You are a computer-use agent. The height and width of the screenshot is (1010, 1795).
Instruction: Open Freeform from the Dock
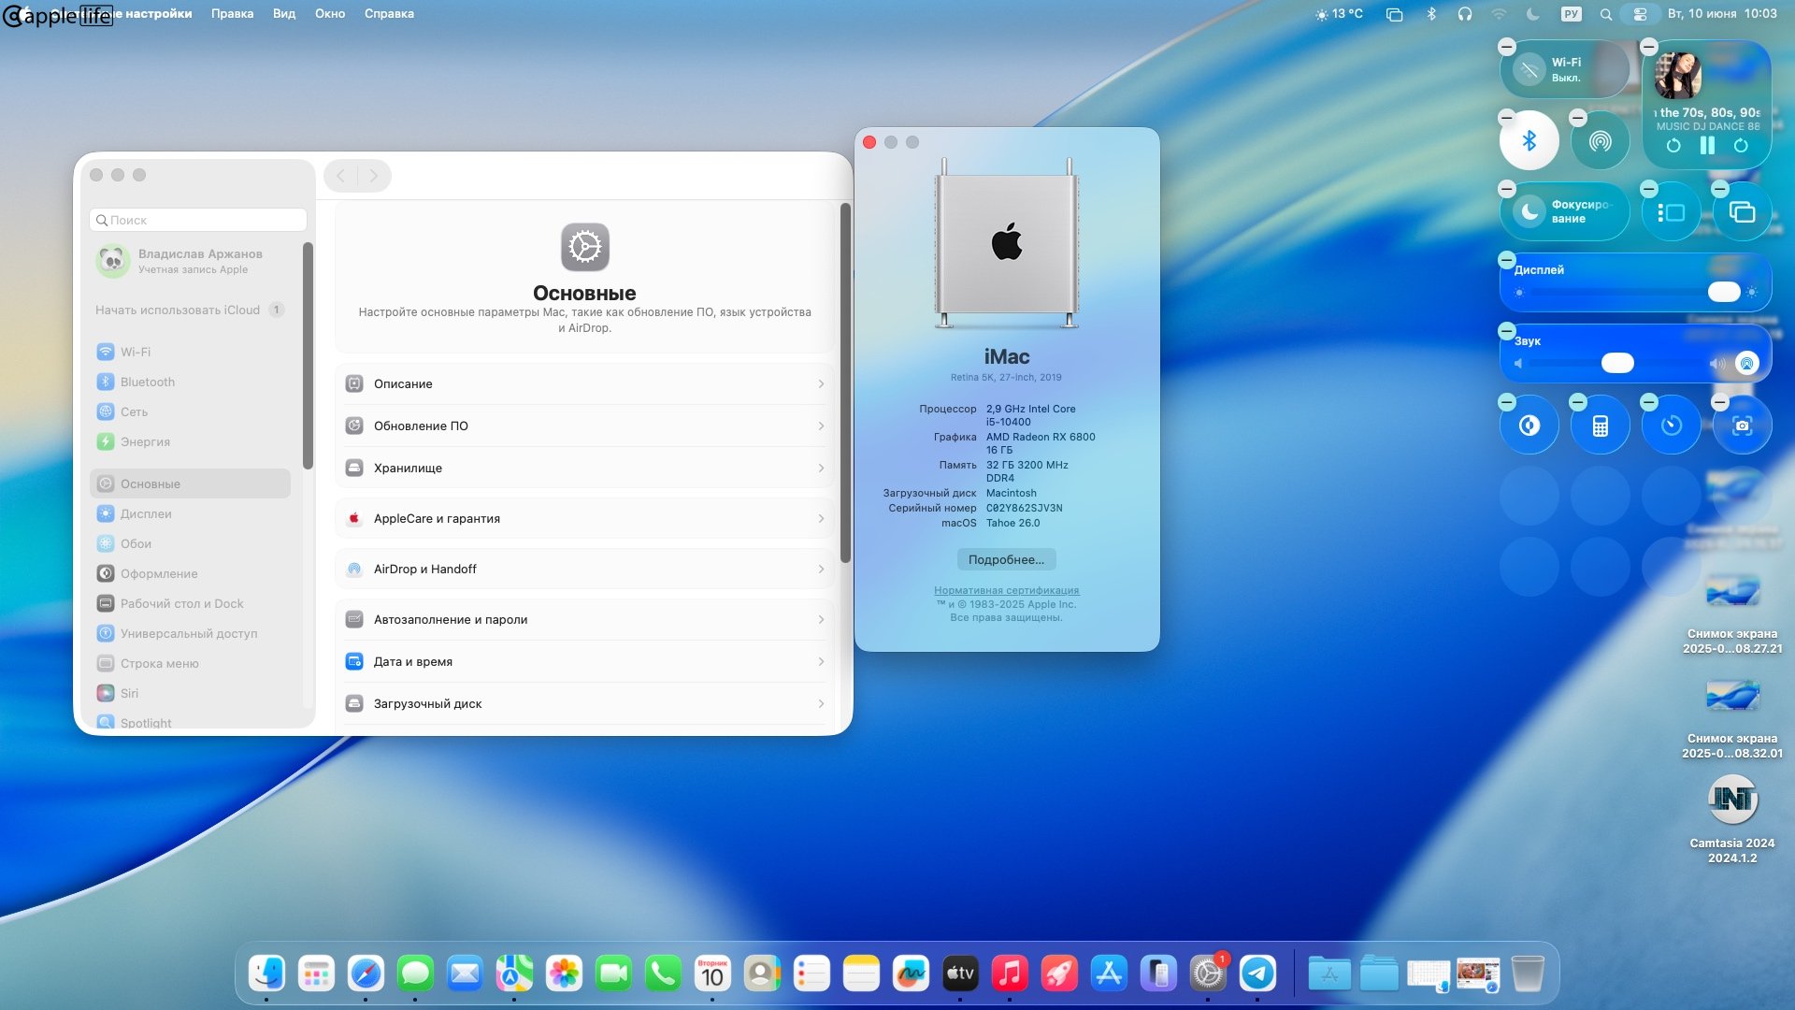[x=911, y=974]
